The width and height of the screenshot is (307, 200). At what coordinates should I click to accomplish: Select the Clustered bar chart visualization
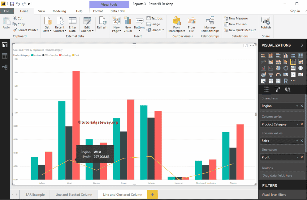(x=278, y=56)
